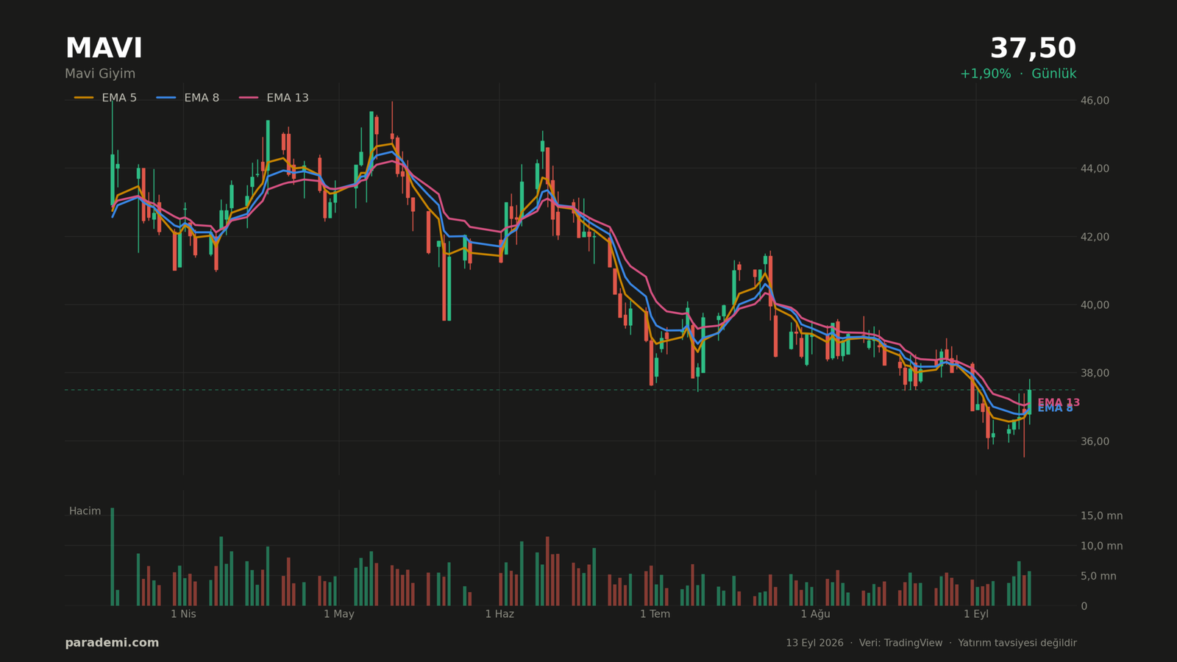
Task: Click the 1 Ağu date axis label
Action: click(815, 614)
